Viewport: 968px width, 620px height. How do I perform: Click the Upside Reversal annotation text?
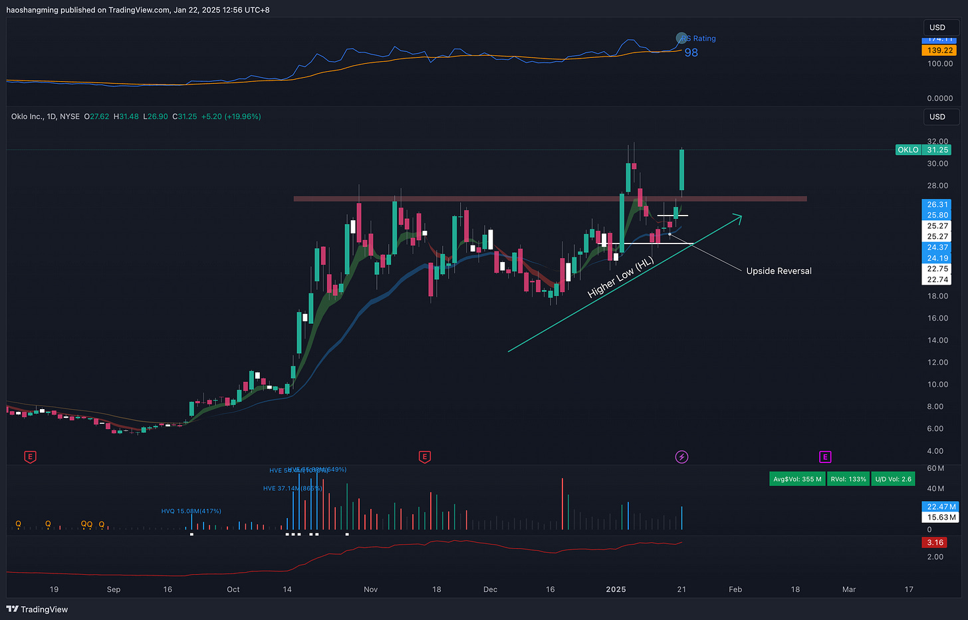[779, 271]
